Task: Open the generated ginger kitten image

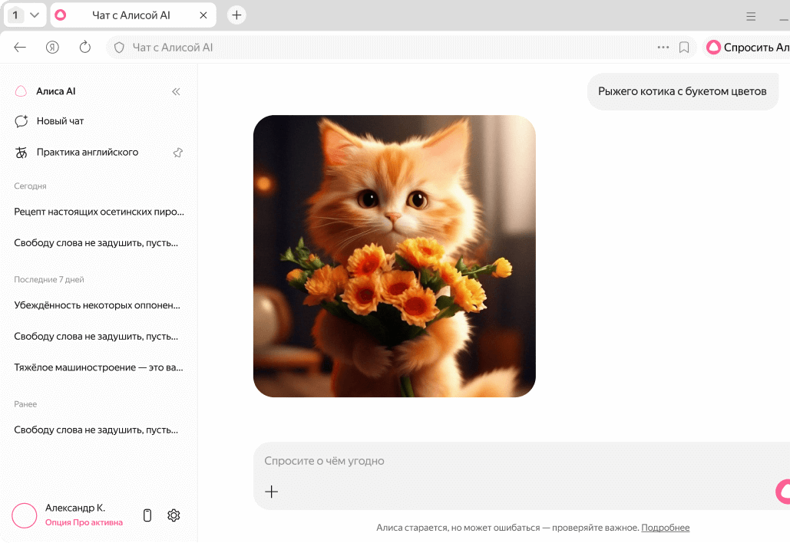Action: click(395, 256)
